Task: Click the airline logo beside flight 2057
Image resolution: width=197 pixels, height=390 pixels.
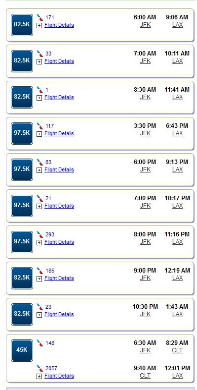Action: click(x=39, y=368)
